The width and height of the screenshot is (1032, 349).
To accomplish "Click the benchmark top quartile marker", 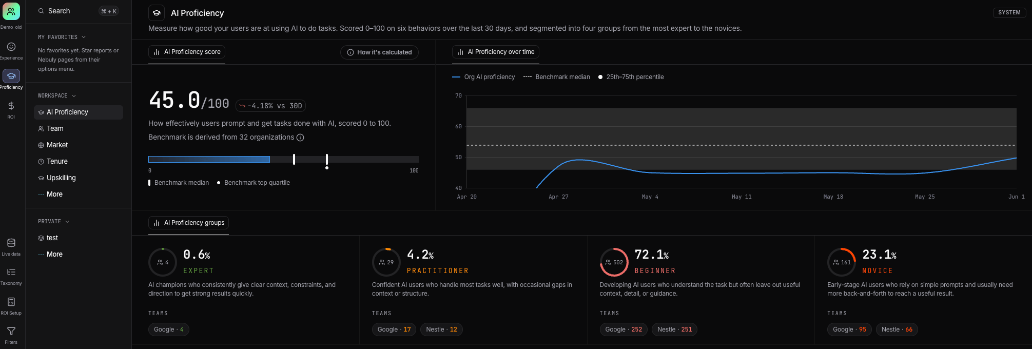I will point(327,161).
